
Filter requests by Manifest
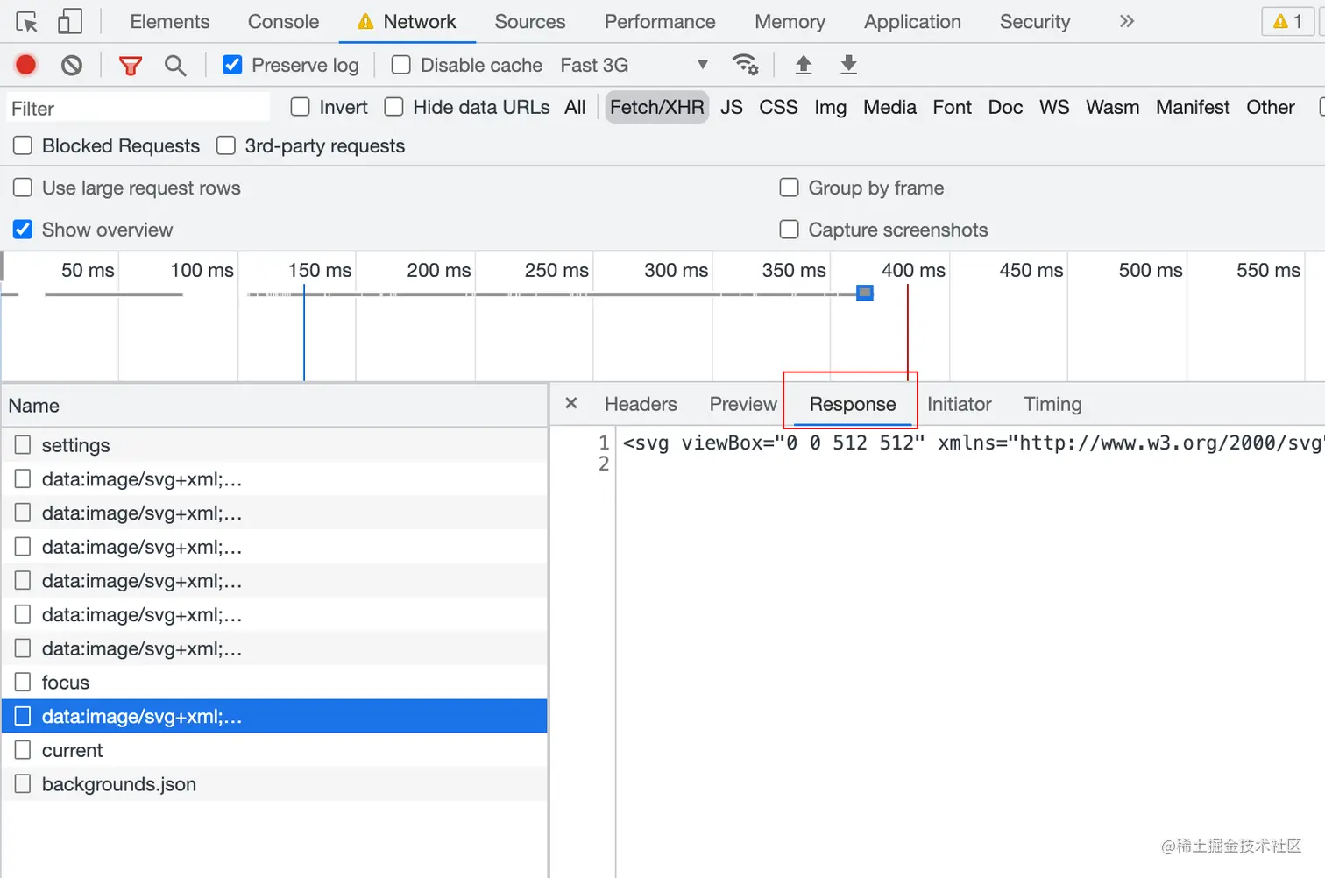coord(1193,107)
